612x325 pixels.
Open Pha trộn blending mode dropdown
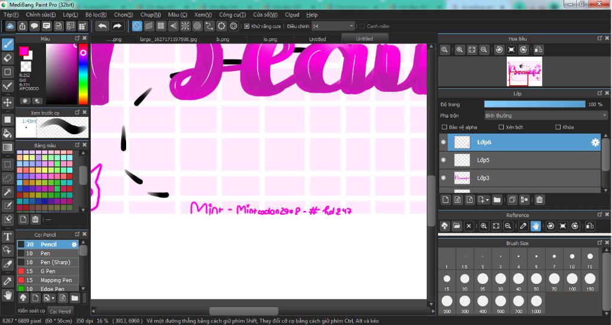545,116
